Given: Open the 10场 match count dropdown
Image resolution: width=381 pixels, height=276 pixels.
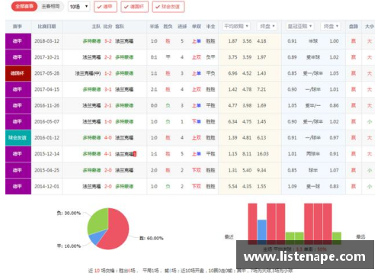Looking at the screenshot, I should [x=79, y=7].
